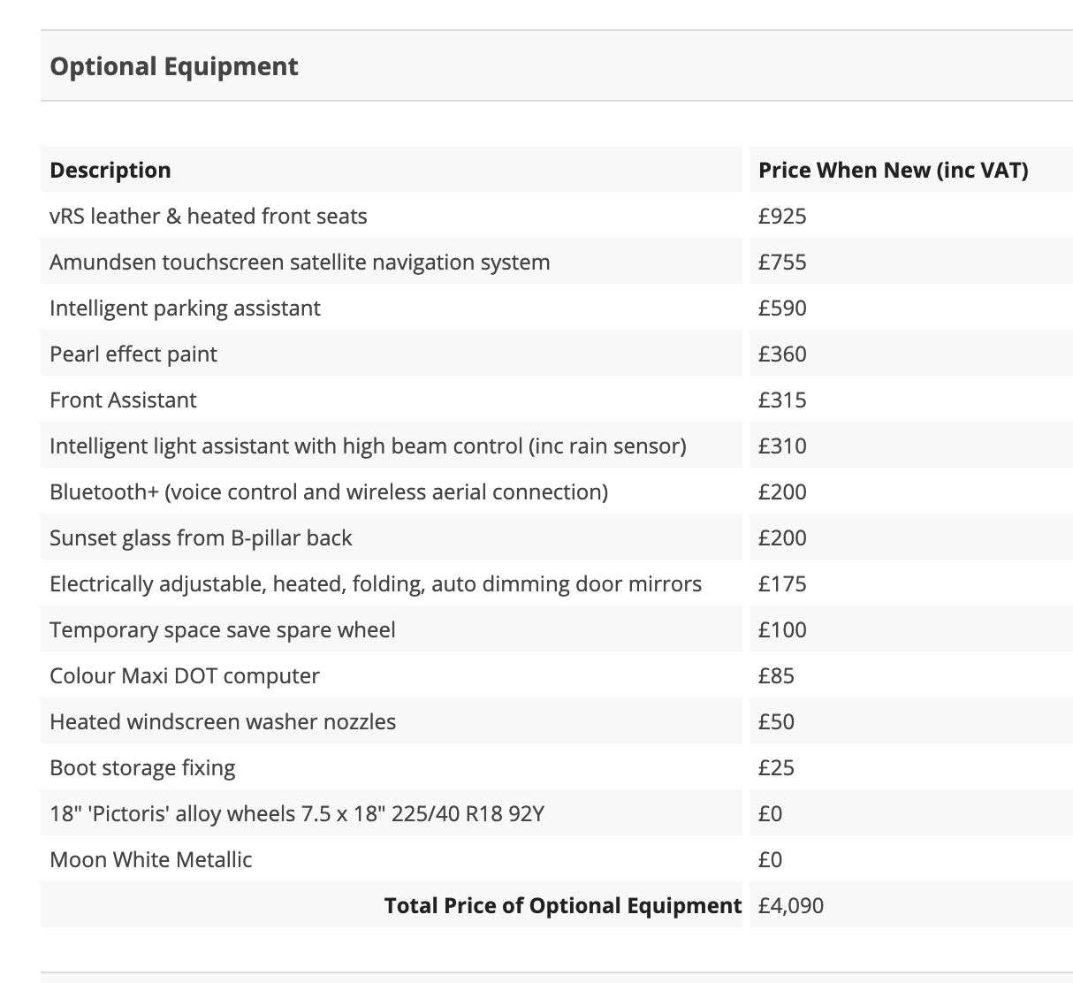Click the Temporary space save spare wheel row

(223, 630)
